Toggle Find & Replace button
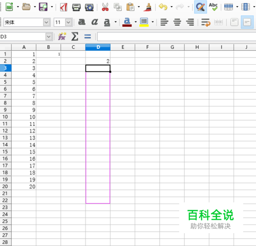The height and width of the screenshot is (246, 256). [200, 7]
